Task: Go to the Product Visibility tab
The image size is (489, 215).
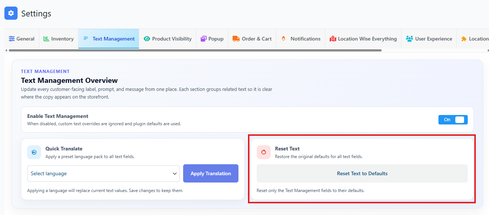Action: coord(168,39)
